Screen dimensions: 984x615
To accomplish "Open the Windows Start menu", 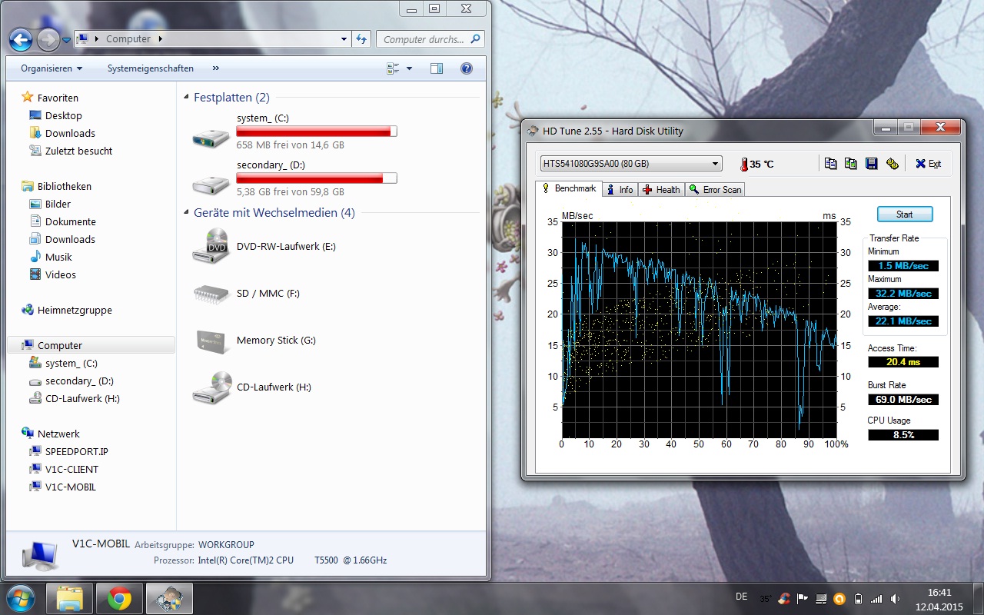I will (20, 598).
